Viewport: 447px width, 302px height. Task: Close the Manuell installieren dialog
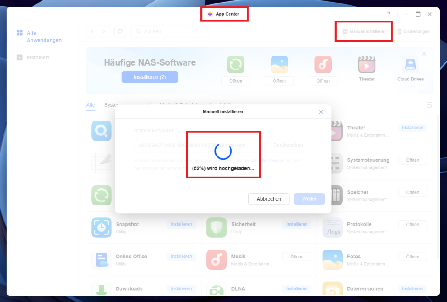point(321,112)
